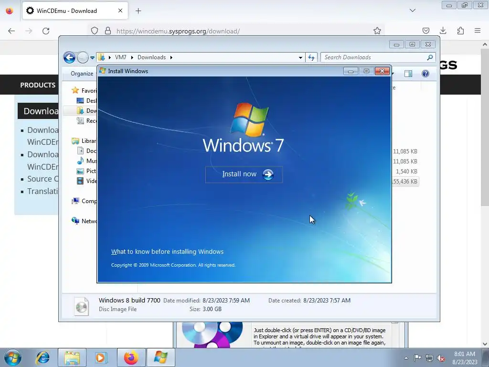Click search magnifier icon in Explorer

click(430, 57)
